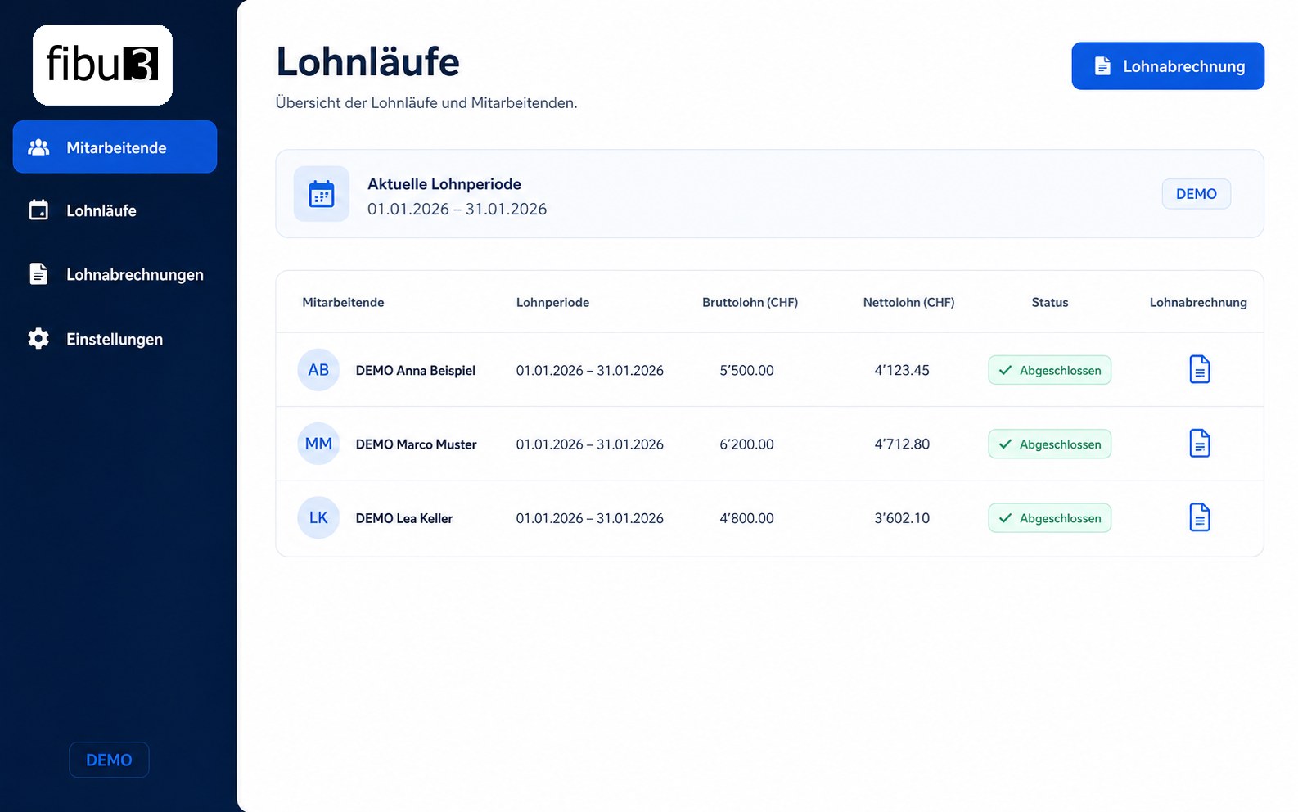Click the LK avatar for Lea Keller

[x=318, y=517]
